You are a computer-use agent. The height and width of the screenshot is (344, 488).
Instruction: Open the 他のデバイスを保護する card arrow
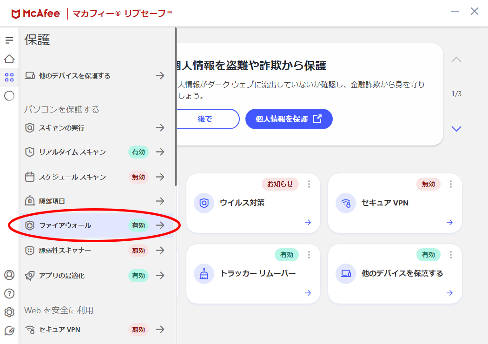(x=449, y=293)
